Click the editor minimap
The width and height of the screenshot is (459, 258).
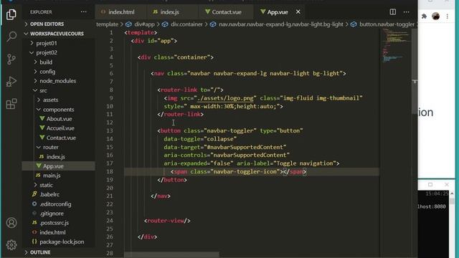click(395, 47)
